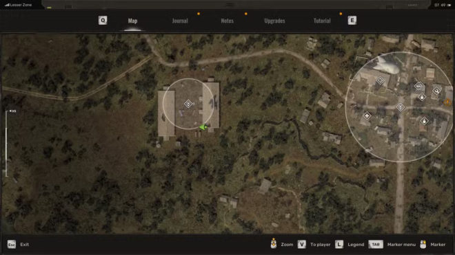Open the map Legend
This screenshot has height=255, width=455.
point(356,245)
